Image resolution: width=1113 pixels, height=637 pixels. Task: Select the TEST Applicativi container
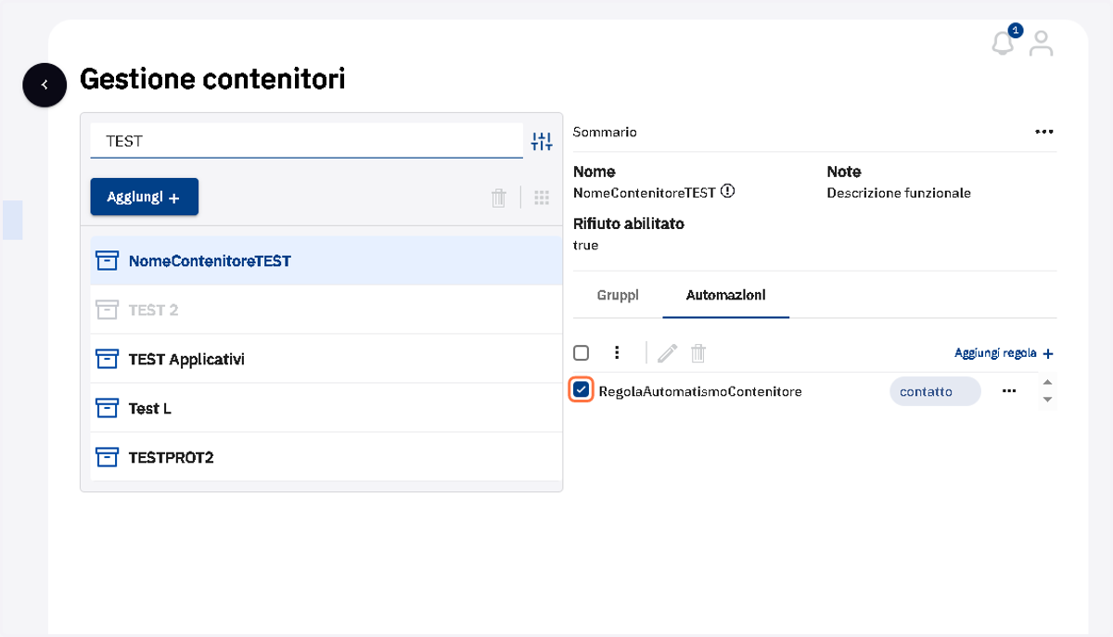click(326, 359)
